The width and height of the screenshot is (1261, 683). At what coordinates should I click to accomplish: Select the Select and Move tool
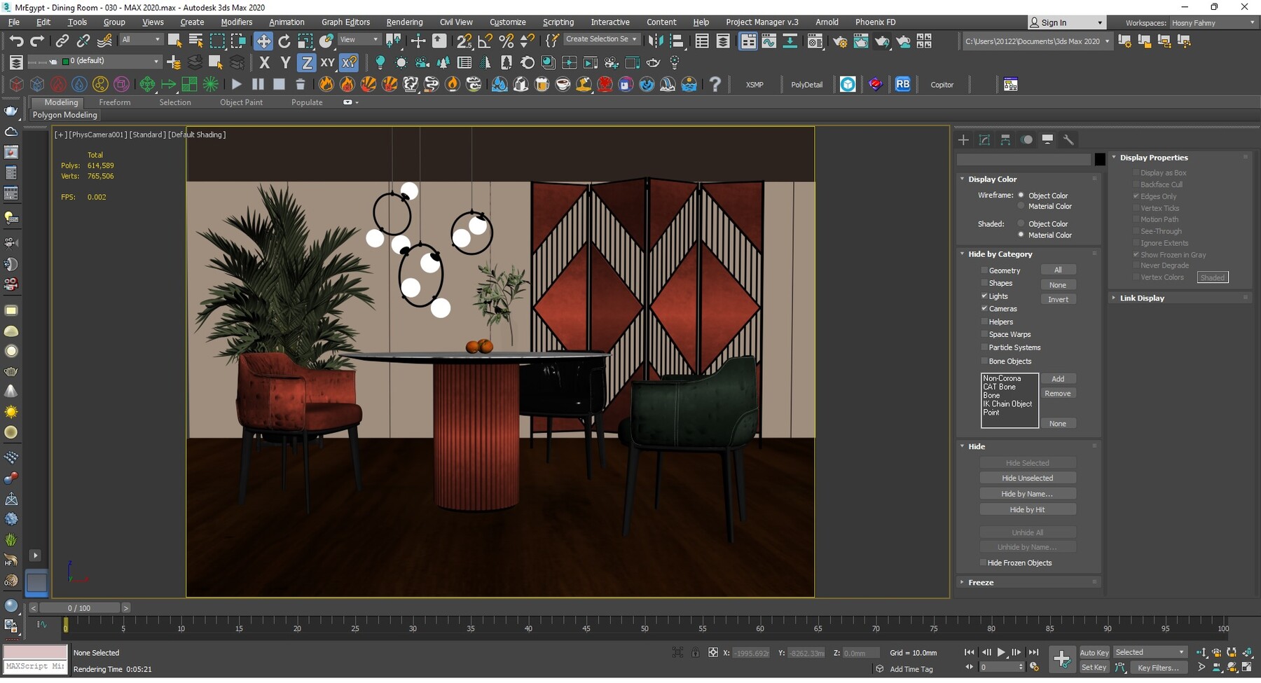(x=264, y=40)
